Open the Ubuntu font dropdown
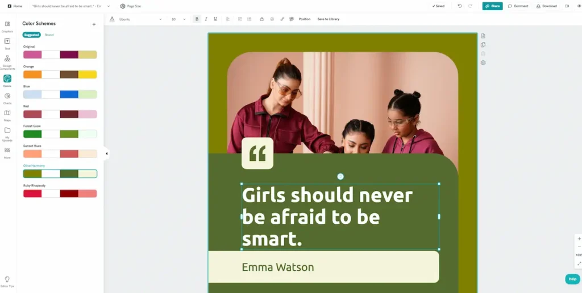 click(x=140, y=19)
